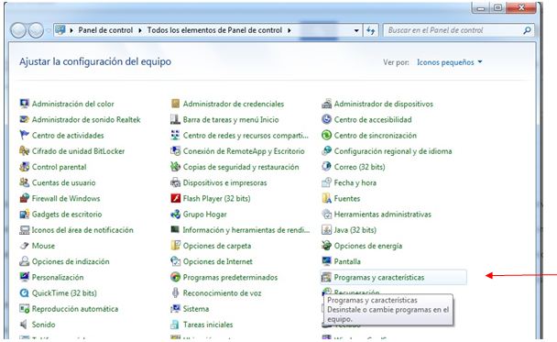Click the Administrador de dispositivos icon
557x342 pixels.
326,104
